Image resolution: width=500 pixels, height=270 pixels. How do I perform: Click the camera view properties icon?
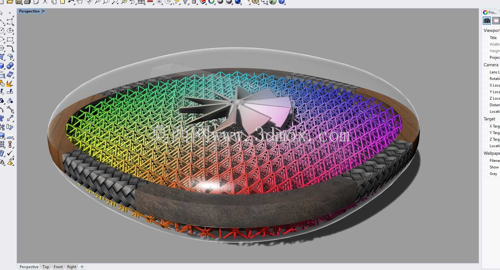(487, 21)
